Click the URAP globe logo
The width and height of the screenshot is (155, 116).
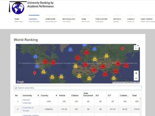tap(18, 8)
